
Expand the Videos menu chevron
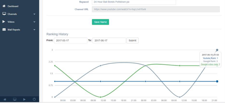coord(34,22)
